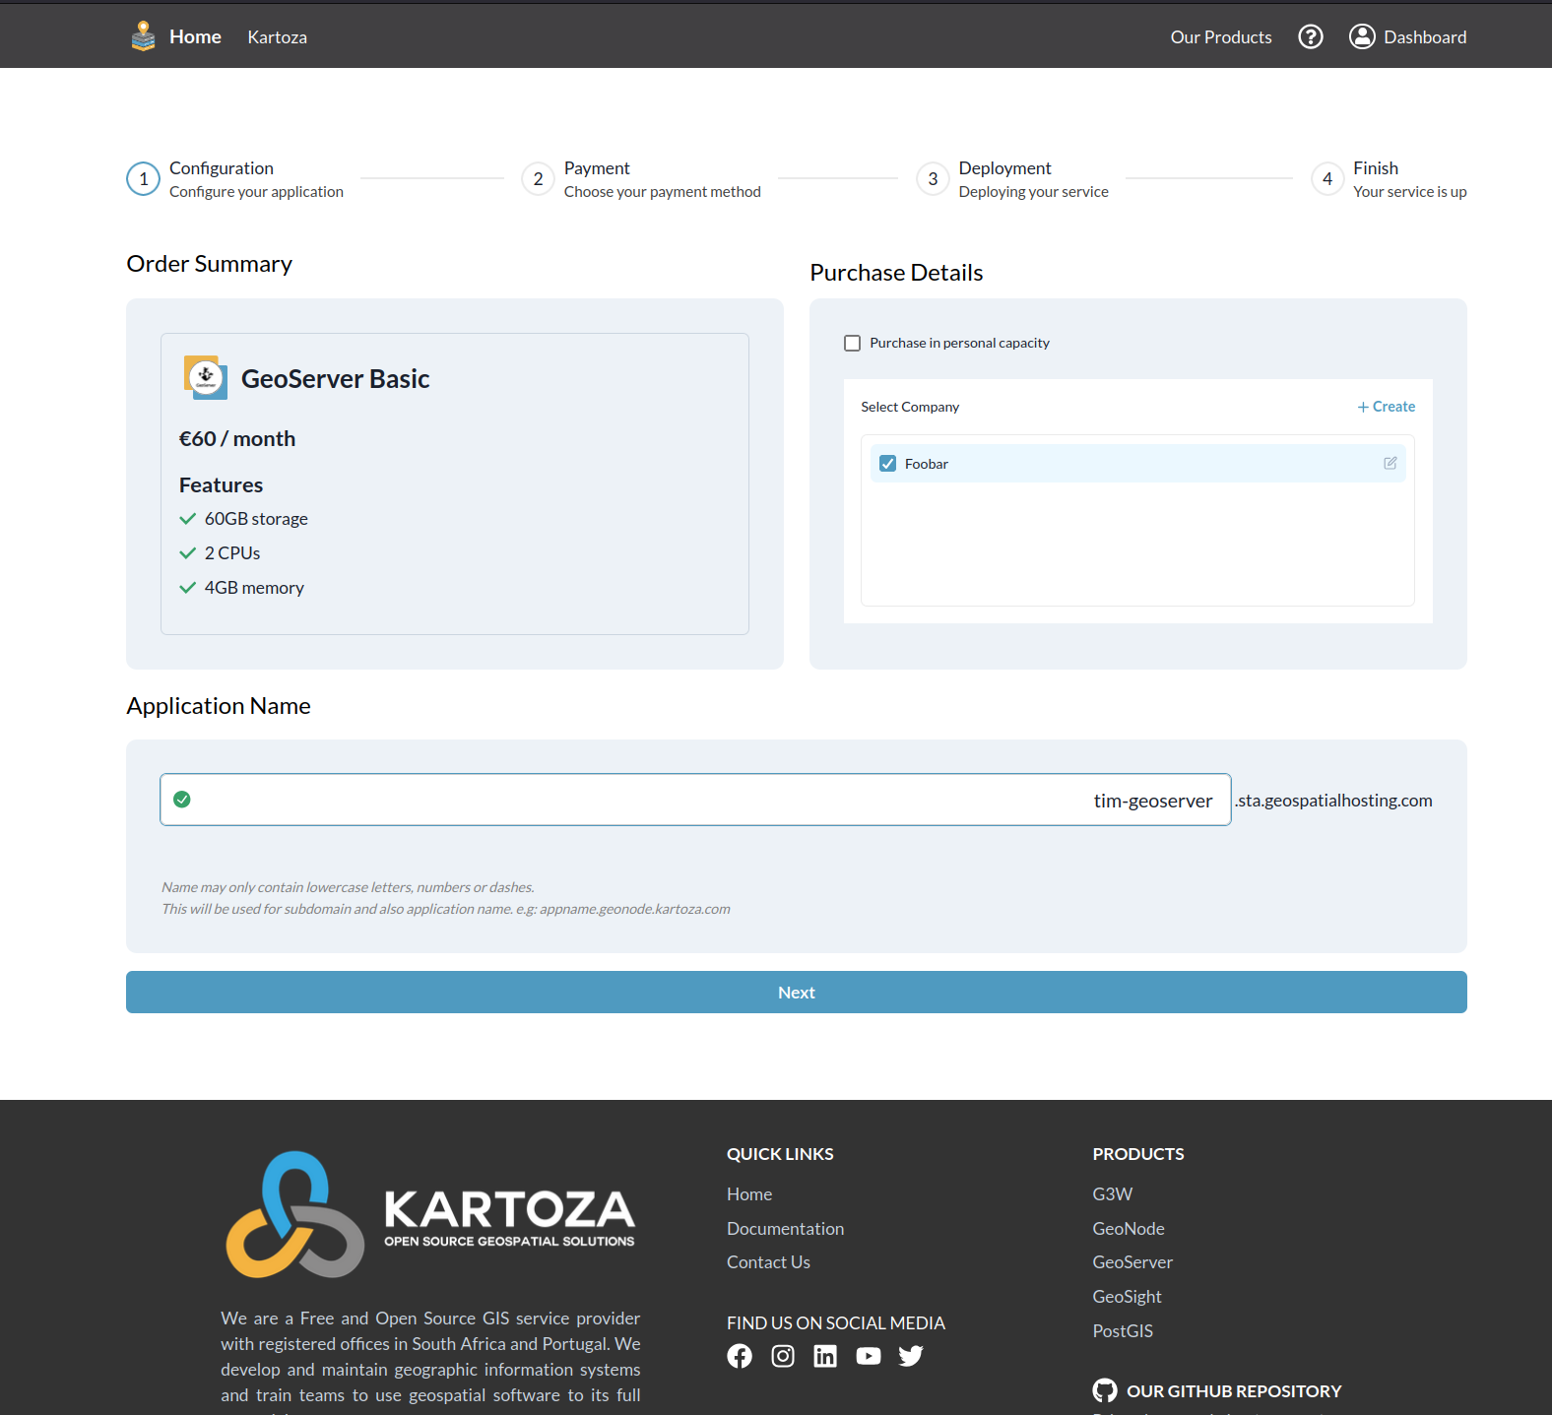Open footer Documentation link
This screenshot has height=1415, width=1552.
point(786,1229)
